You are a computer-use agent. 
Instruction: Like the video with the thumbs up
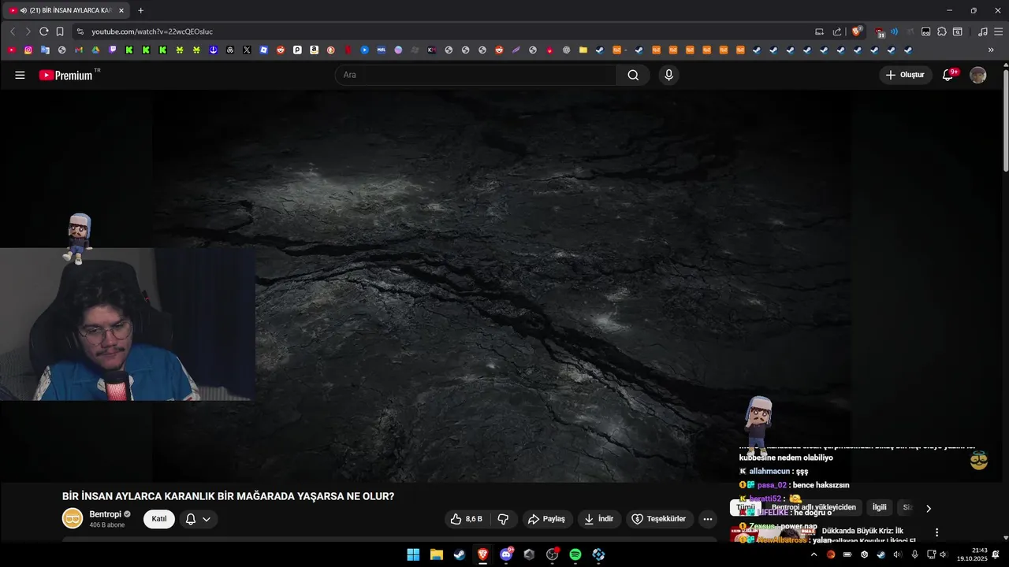coord(466,519)
